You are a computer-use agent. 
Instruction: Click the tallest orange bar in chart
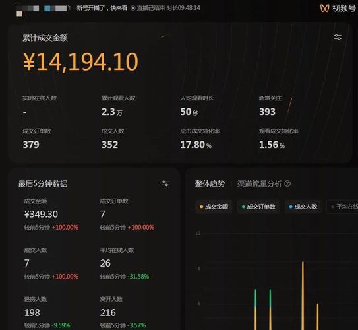tap(303, 296)
